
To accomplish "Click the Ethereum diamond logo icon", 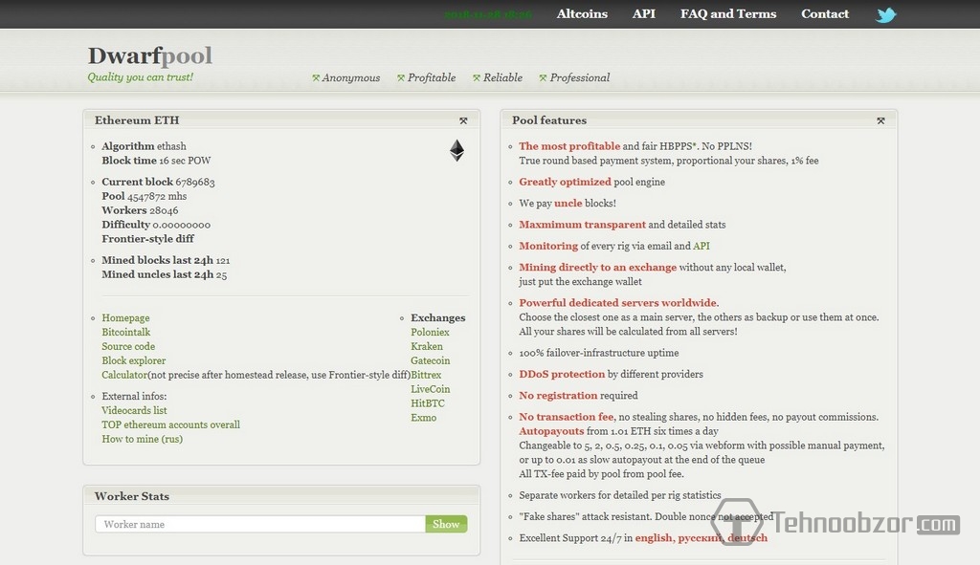I will click(457, 150).
